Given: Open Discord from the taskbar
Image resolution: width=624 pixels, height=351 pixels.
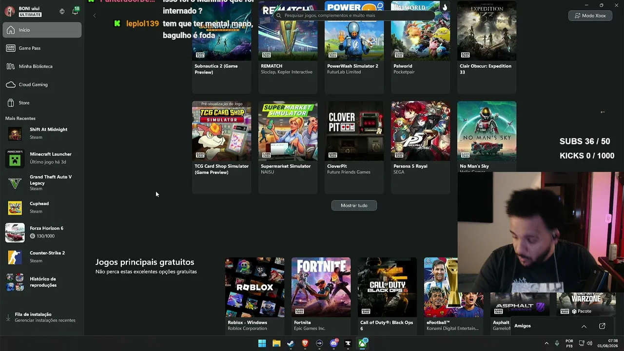Looking at the screenshot, I should (x=334, y=343).
